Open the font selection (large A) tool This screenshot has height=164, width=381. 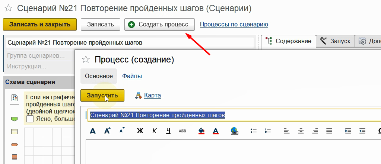coord(93,131)
